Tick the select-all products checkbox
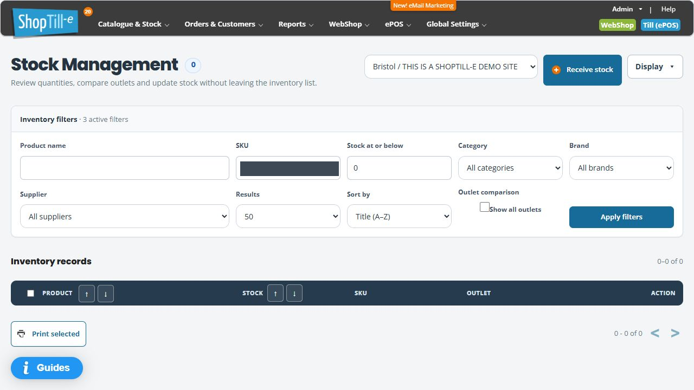 tap(30, 293)
